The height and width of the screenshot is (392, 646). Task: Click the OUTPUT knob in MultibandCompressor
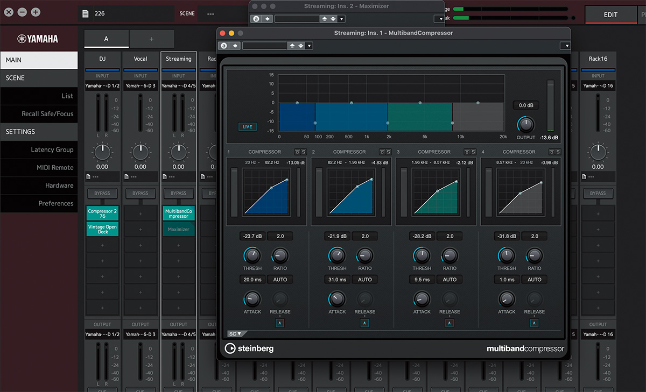click(526, 124)
